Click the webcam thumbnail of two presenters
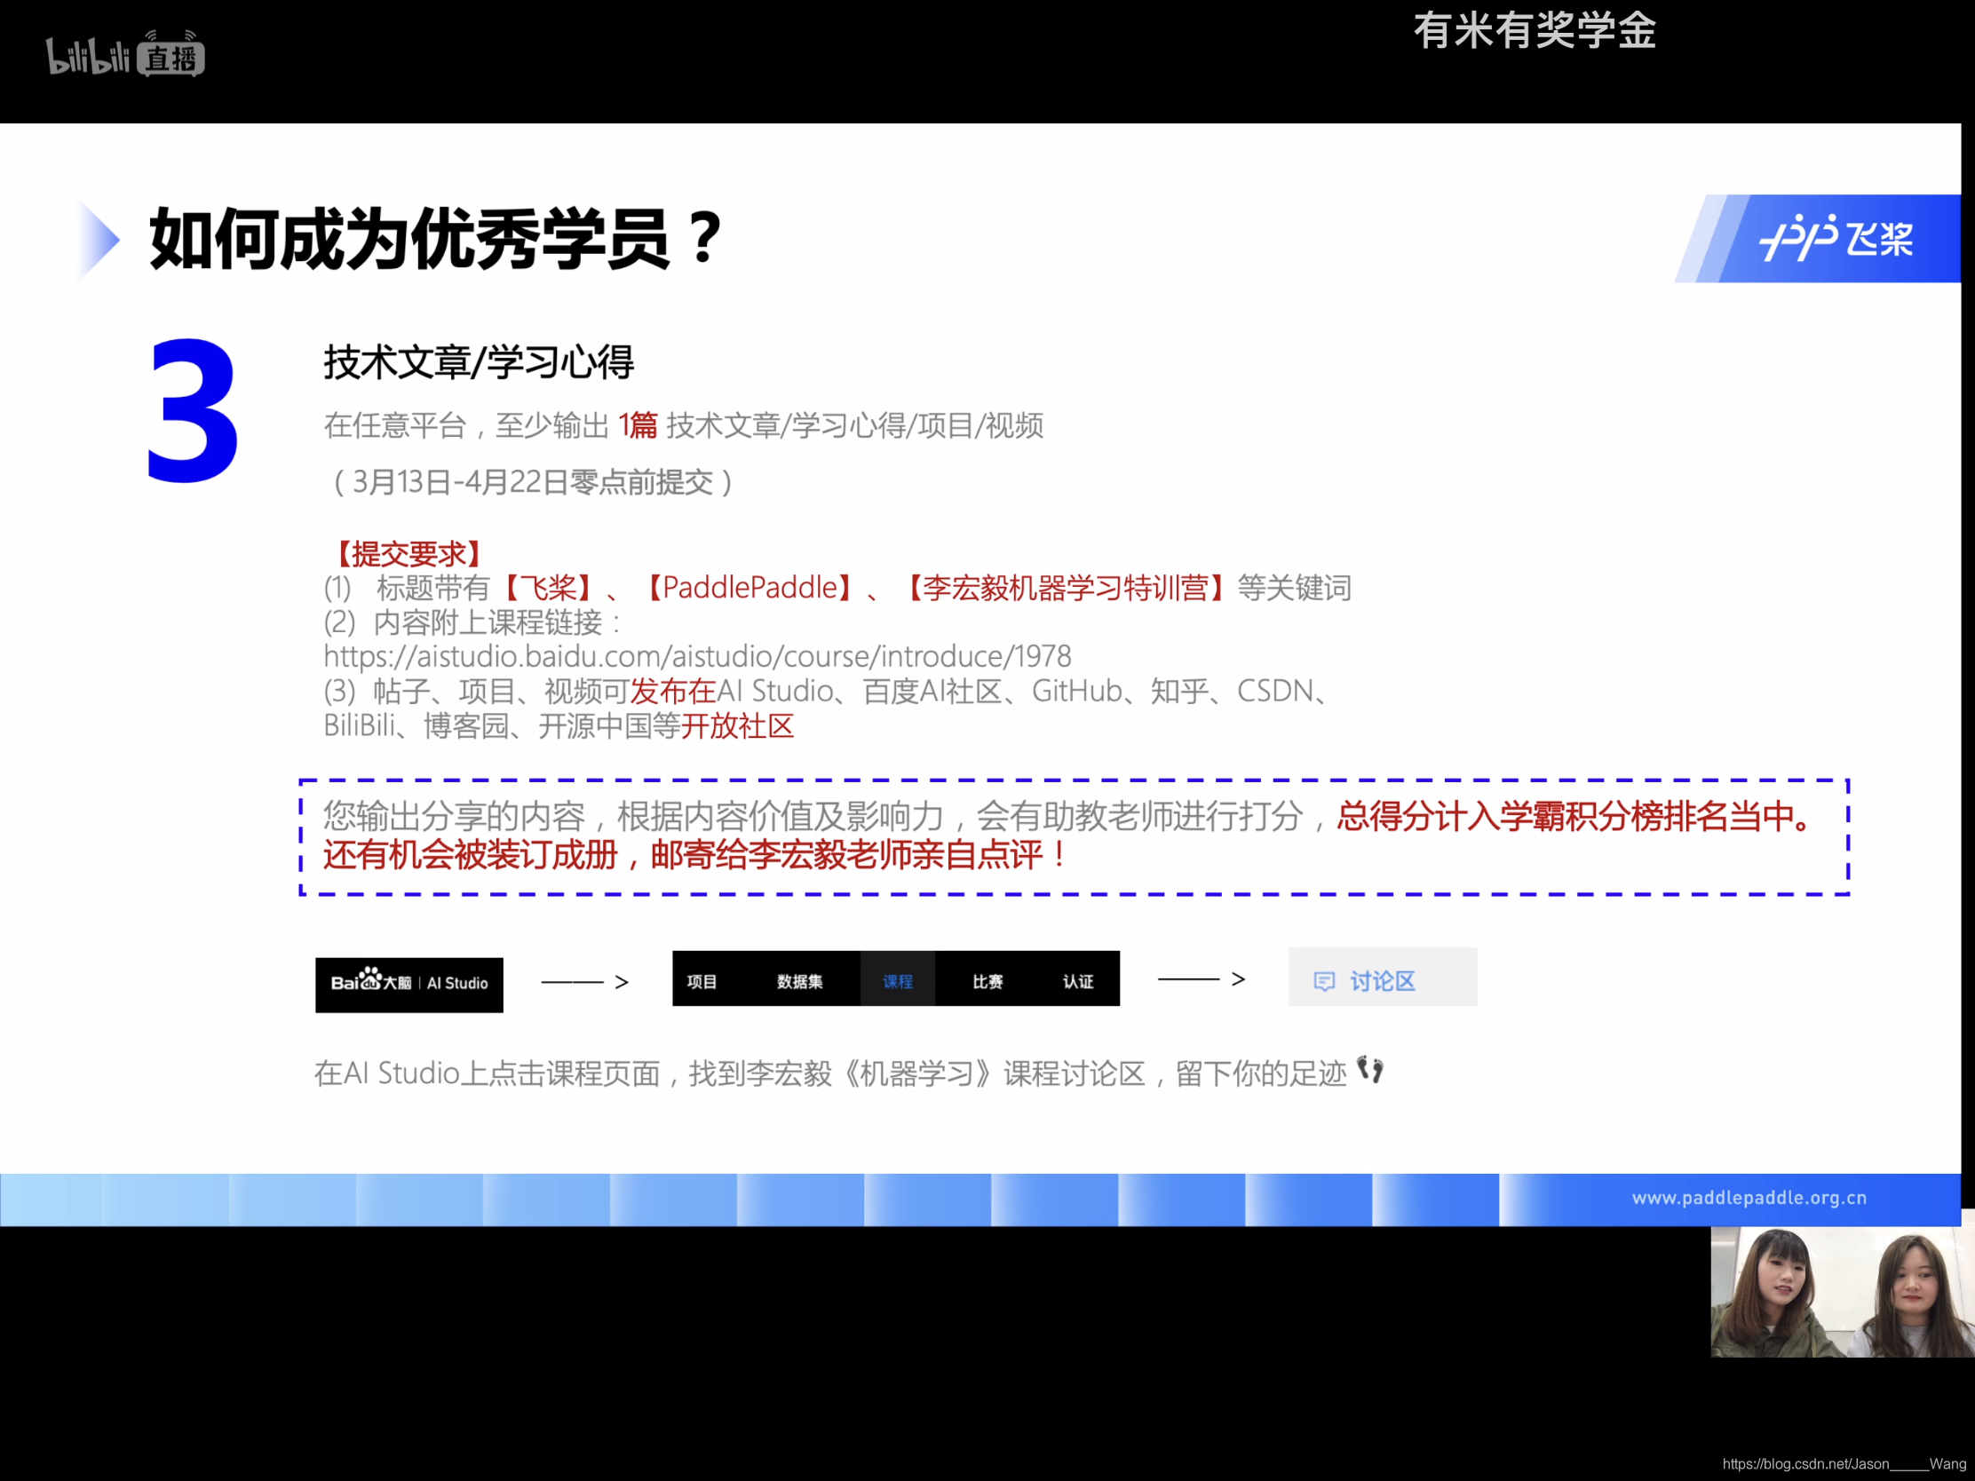This screenshot has height=1481, width=1975. pyautogui.click(x=1841, y=1292)
